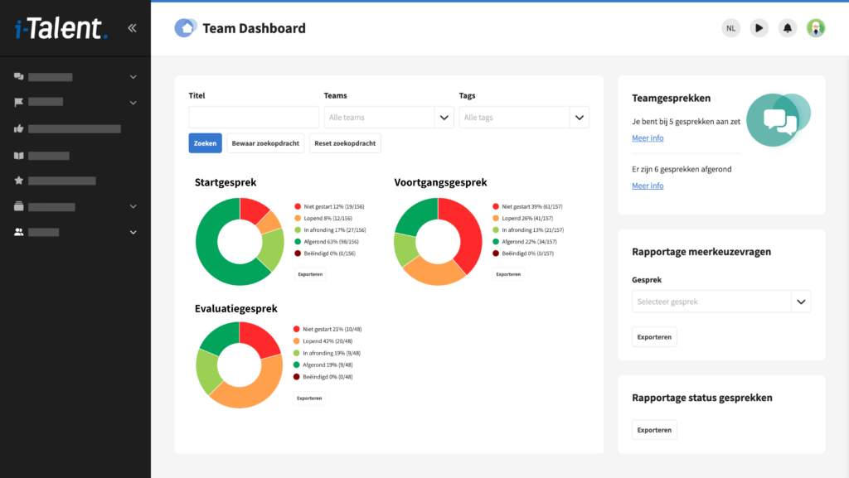Switch language via the NL button
The image size is (849, 478).
pos(731,28)
